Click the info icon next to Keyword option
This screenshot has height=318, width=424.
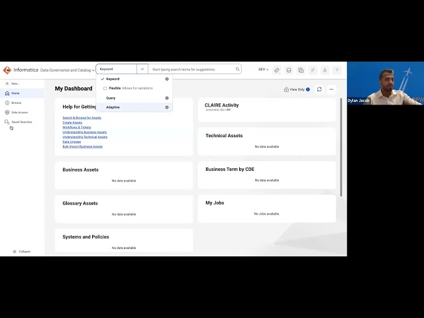tap(167, 79)
